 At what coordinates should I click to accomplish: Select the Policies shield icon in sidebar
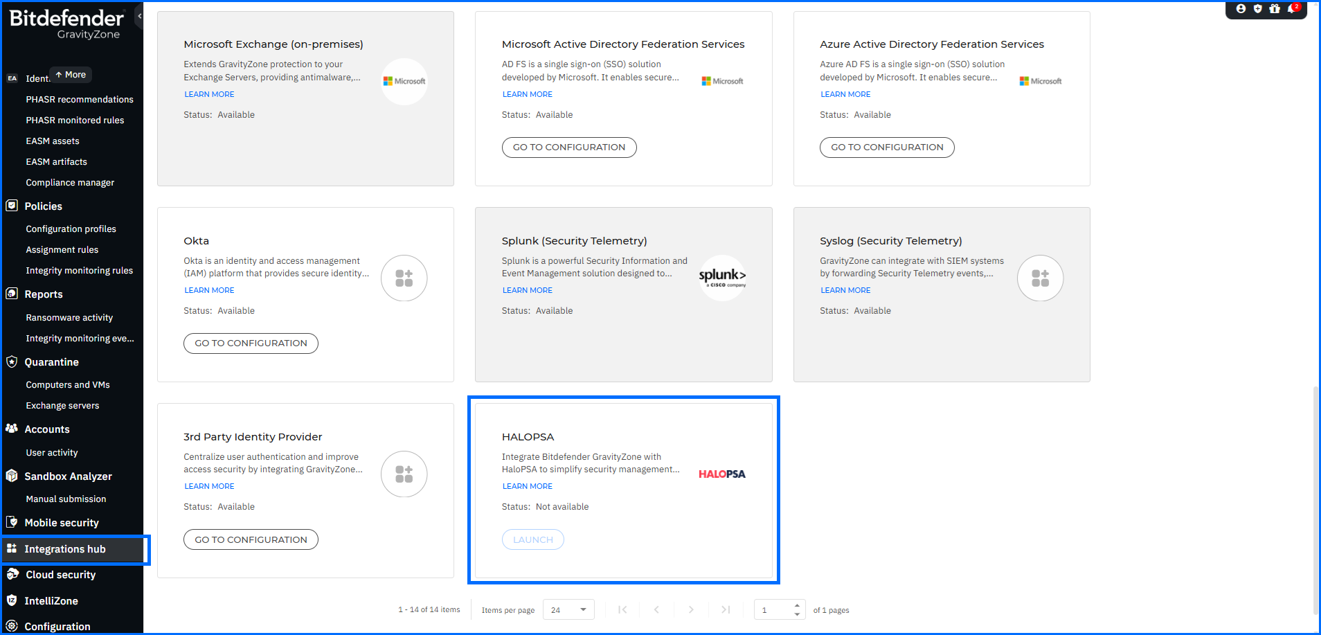pyautogui.click(x=11, y=206)
